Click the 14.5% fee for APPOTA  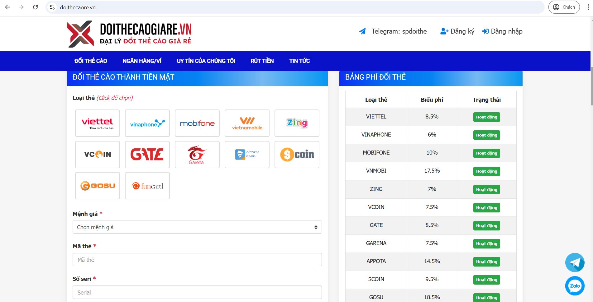pos(432,261)
